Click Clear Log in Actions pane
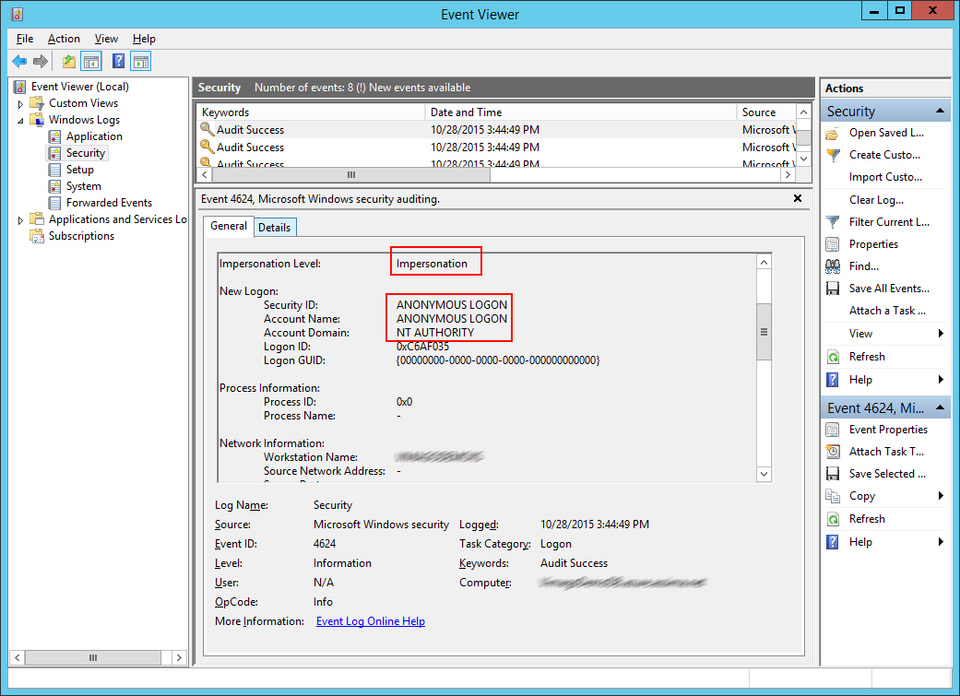This screenshot has height=696, width=960. (876, 200)
